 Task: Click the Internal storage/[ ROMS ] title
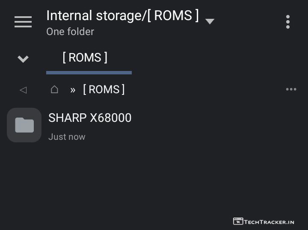pyautogui.click(x=122, y=16)
